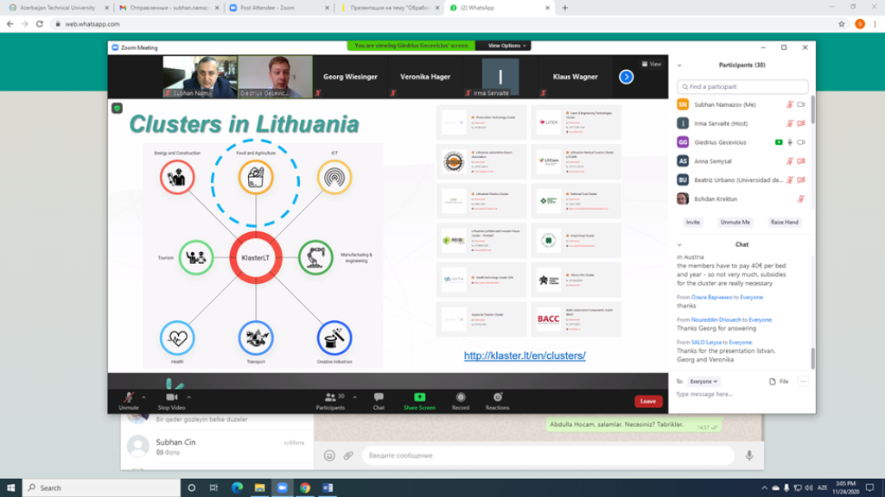
Task: Click the Invite button
Action: click(x=692, y=222)
